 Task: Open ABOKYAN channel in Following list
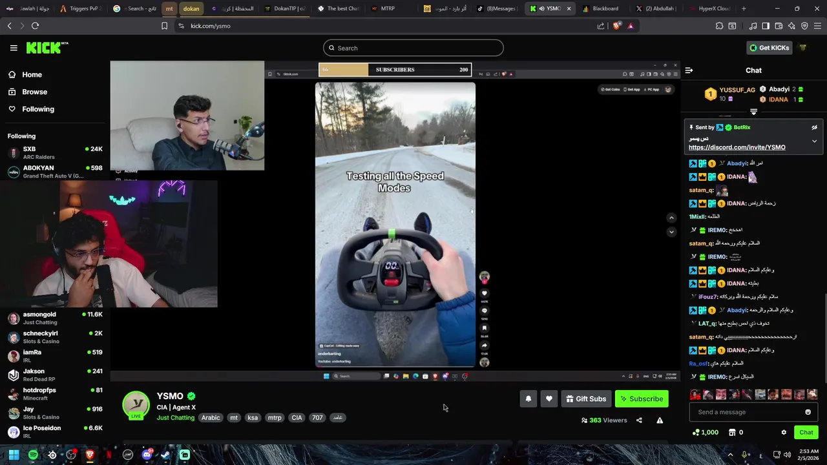55,171
